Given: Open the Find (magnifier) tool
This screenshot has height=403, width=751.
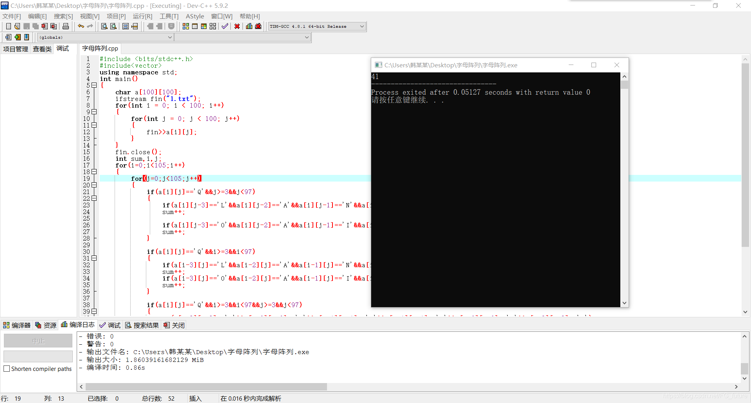Looking at the screenshot, I should (104, 26).
